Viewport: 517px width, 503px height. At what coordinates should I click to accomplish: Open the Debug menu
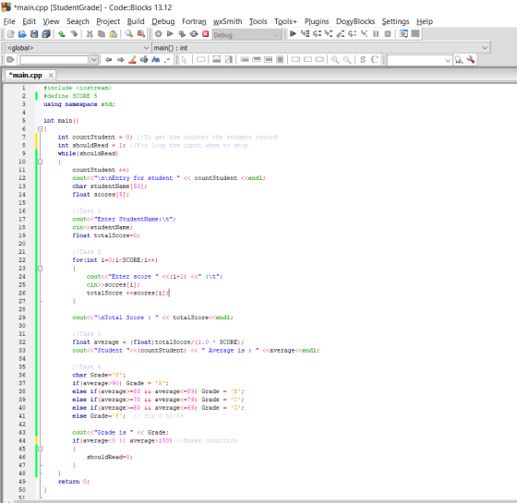pos(163,21)
